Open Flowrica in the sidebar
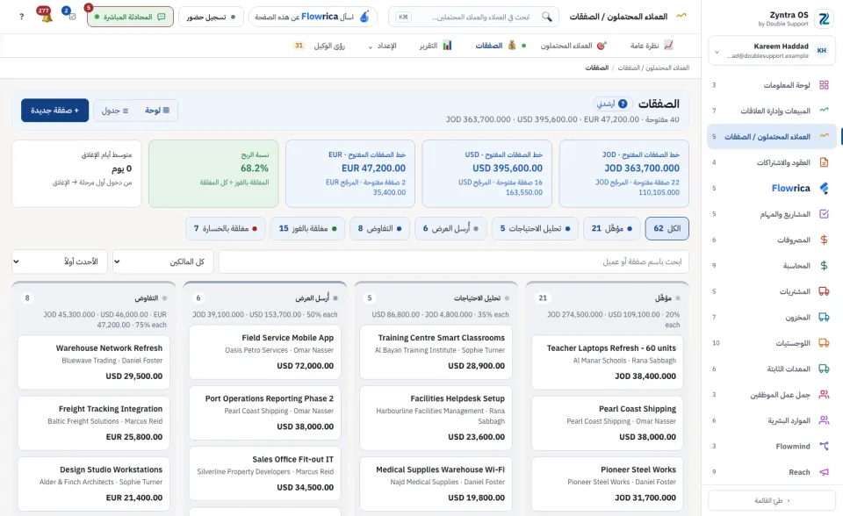843x516 pixels. click(772, 188)
